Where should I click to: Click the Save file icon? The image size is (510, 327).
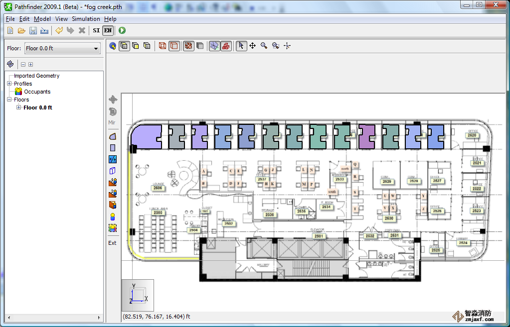coord(33,31)
